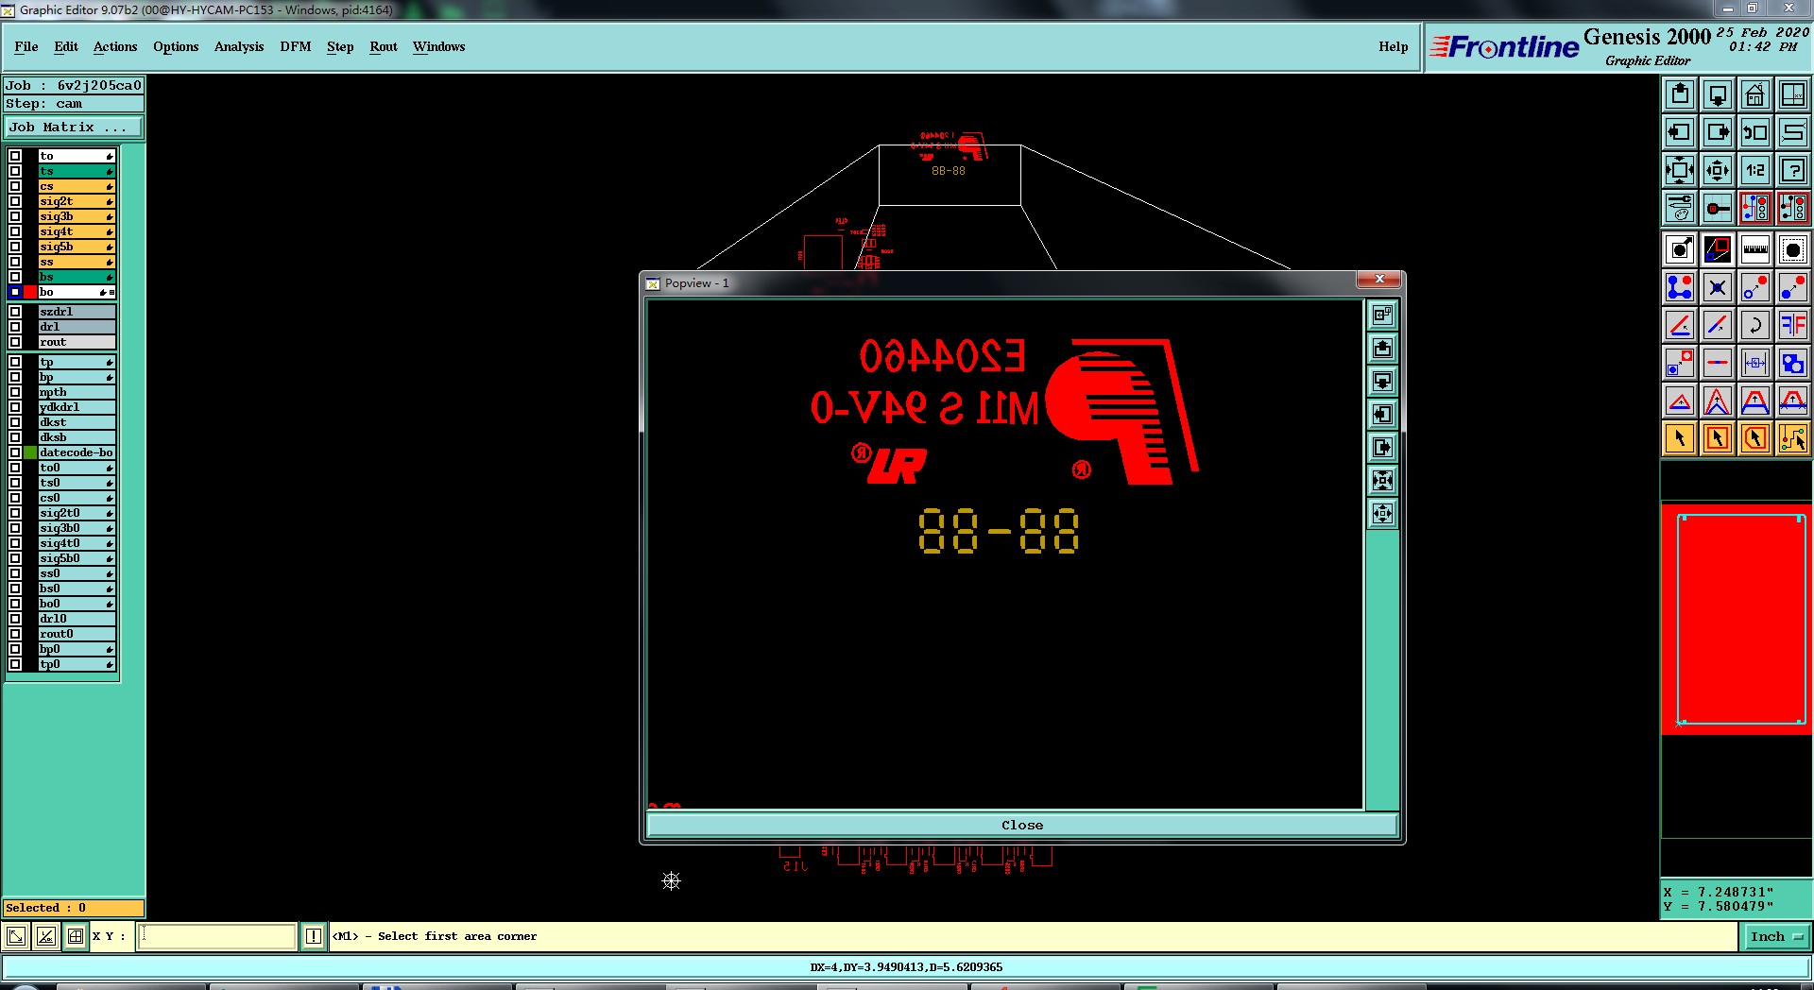The height and width of the screenshot is (990, 1814).
Task: Click the rectangle area select pointer icon
Action: [1718, 438]
